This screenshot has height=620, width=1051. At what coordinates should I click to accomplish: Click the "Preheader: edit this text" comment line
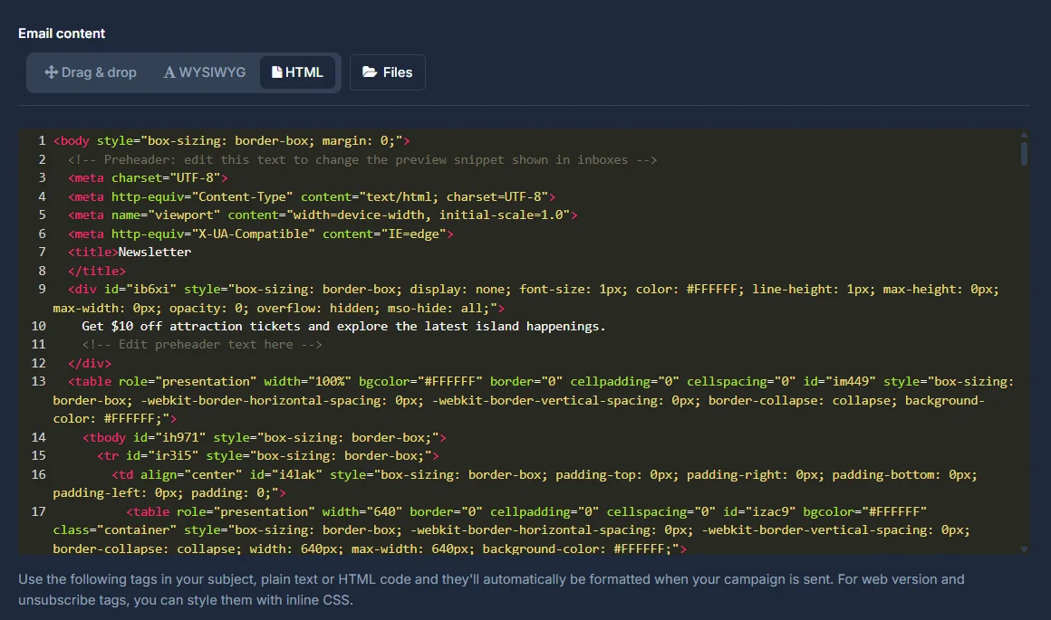coord(362,159)
